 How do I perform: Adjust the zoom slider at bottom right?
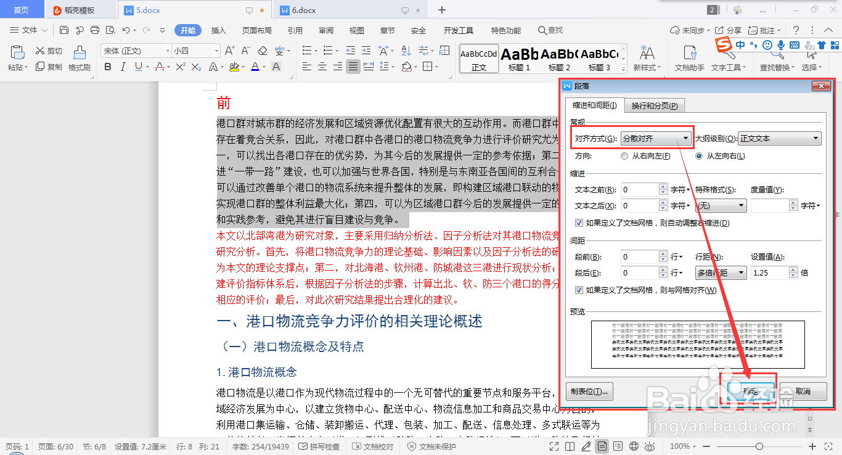(758, 446)
